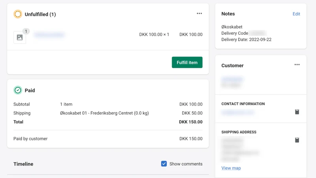Click the Total DKK 150.00 amount
This screenshot has width=316, height=178.
coord(191,122)
